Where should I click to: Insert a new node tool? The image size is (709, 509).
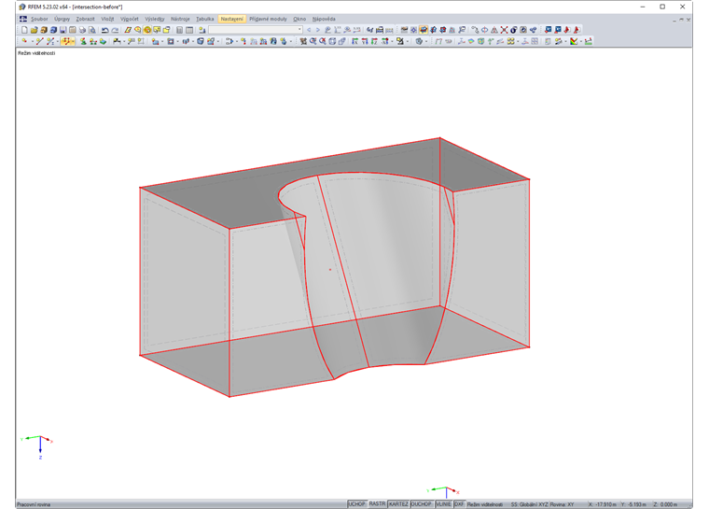[24, 41]
